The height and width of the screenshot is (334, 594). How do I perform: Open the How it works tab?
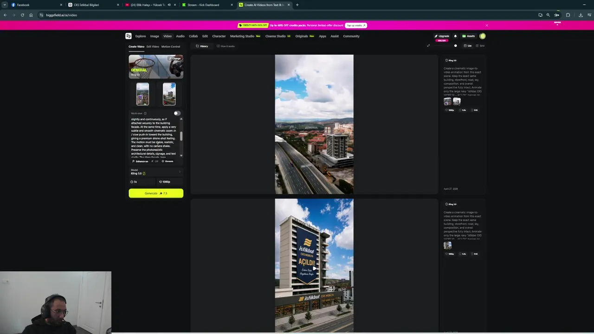[226, 46]
